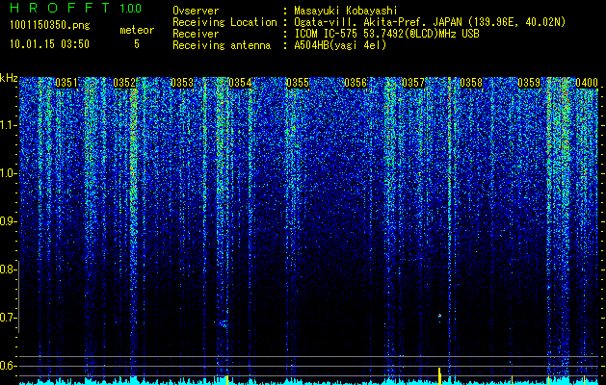Click the 'meteor' count label
The width and height of the screenshot is (606, 385).
(137, 30)
